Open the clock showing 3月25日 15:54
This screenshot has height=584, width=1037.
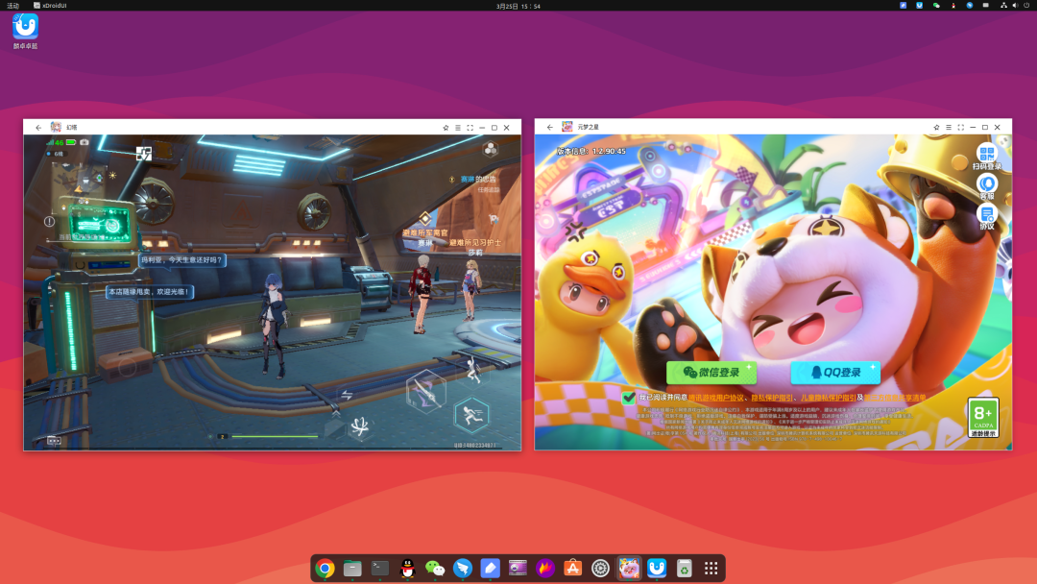518,6
